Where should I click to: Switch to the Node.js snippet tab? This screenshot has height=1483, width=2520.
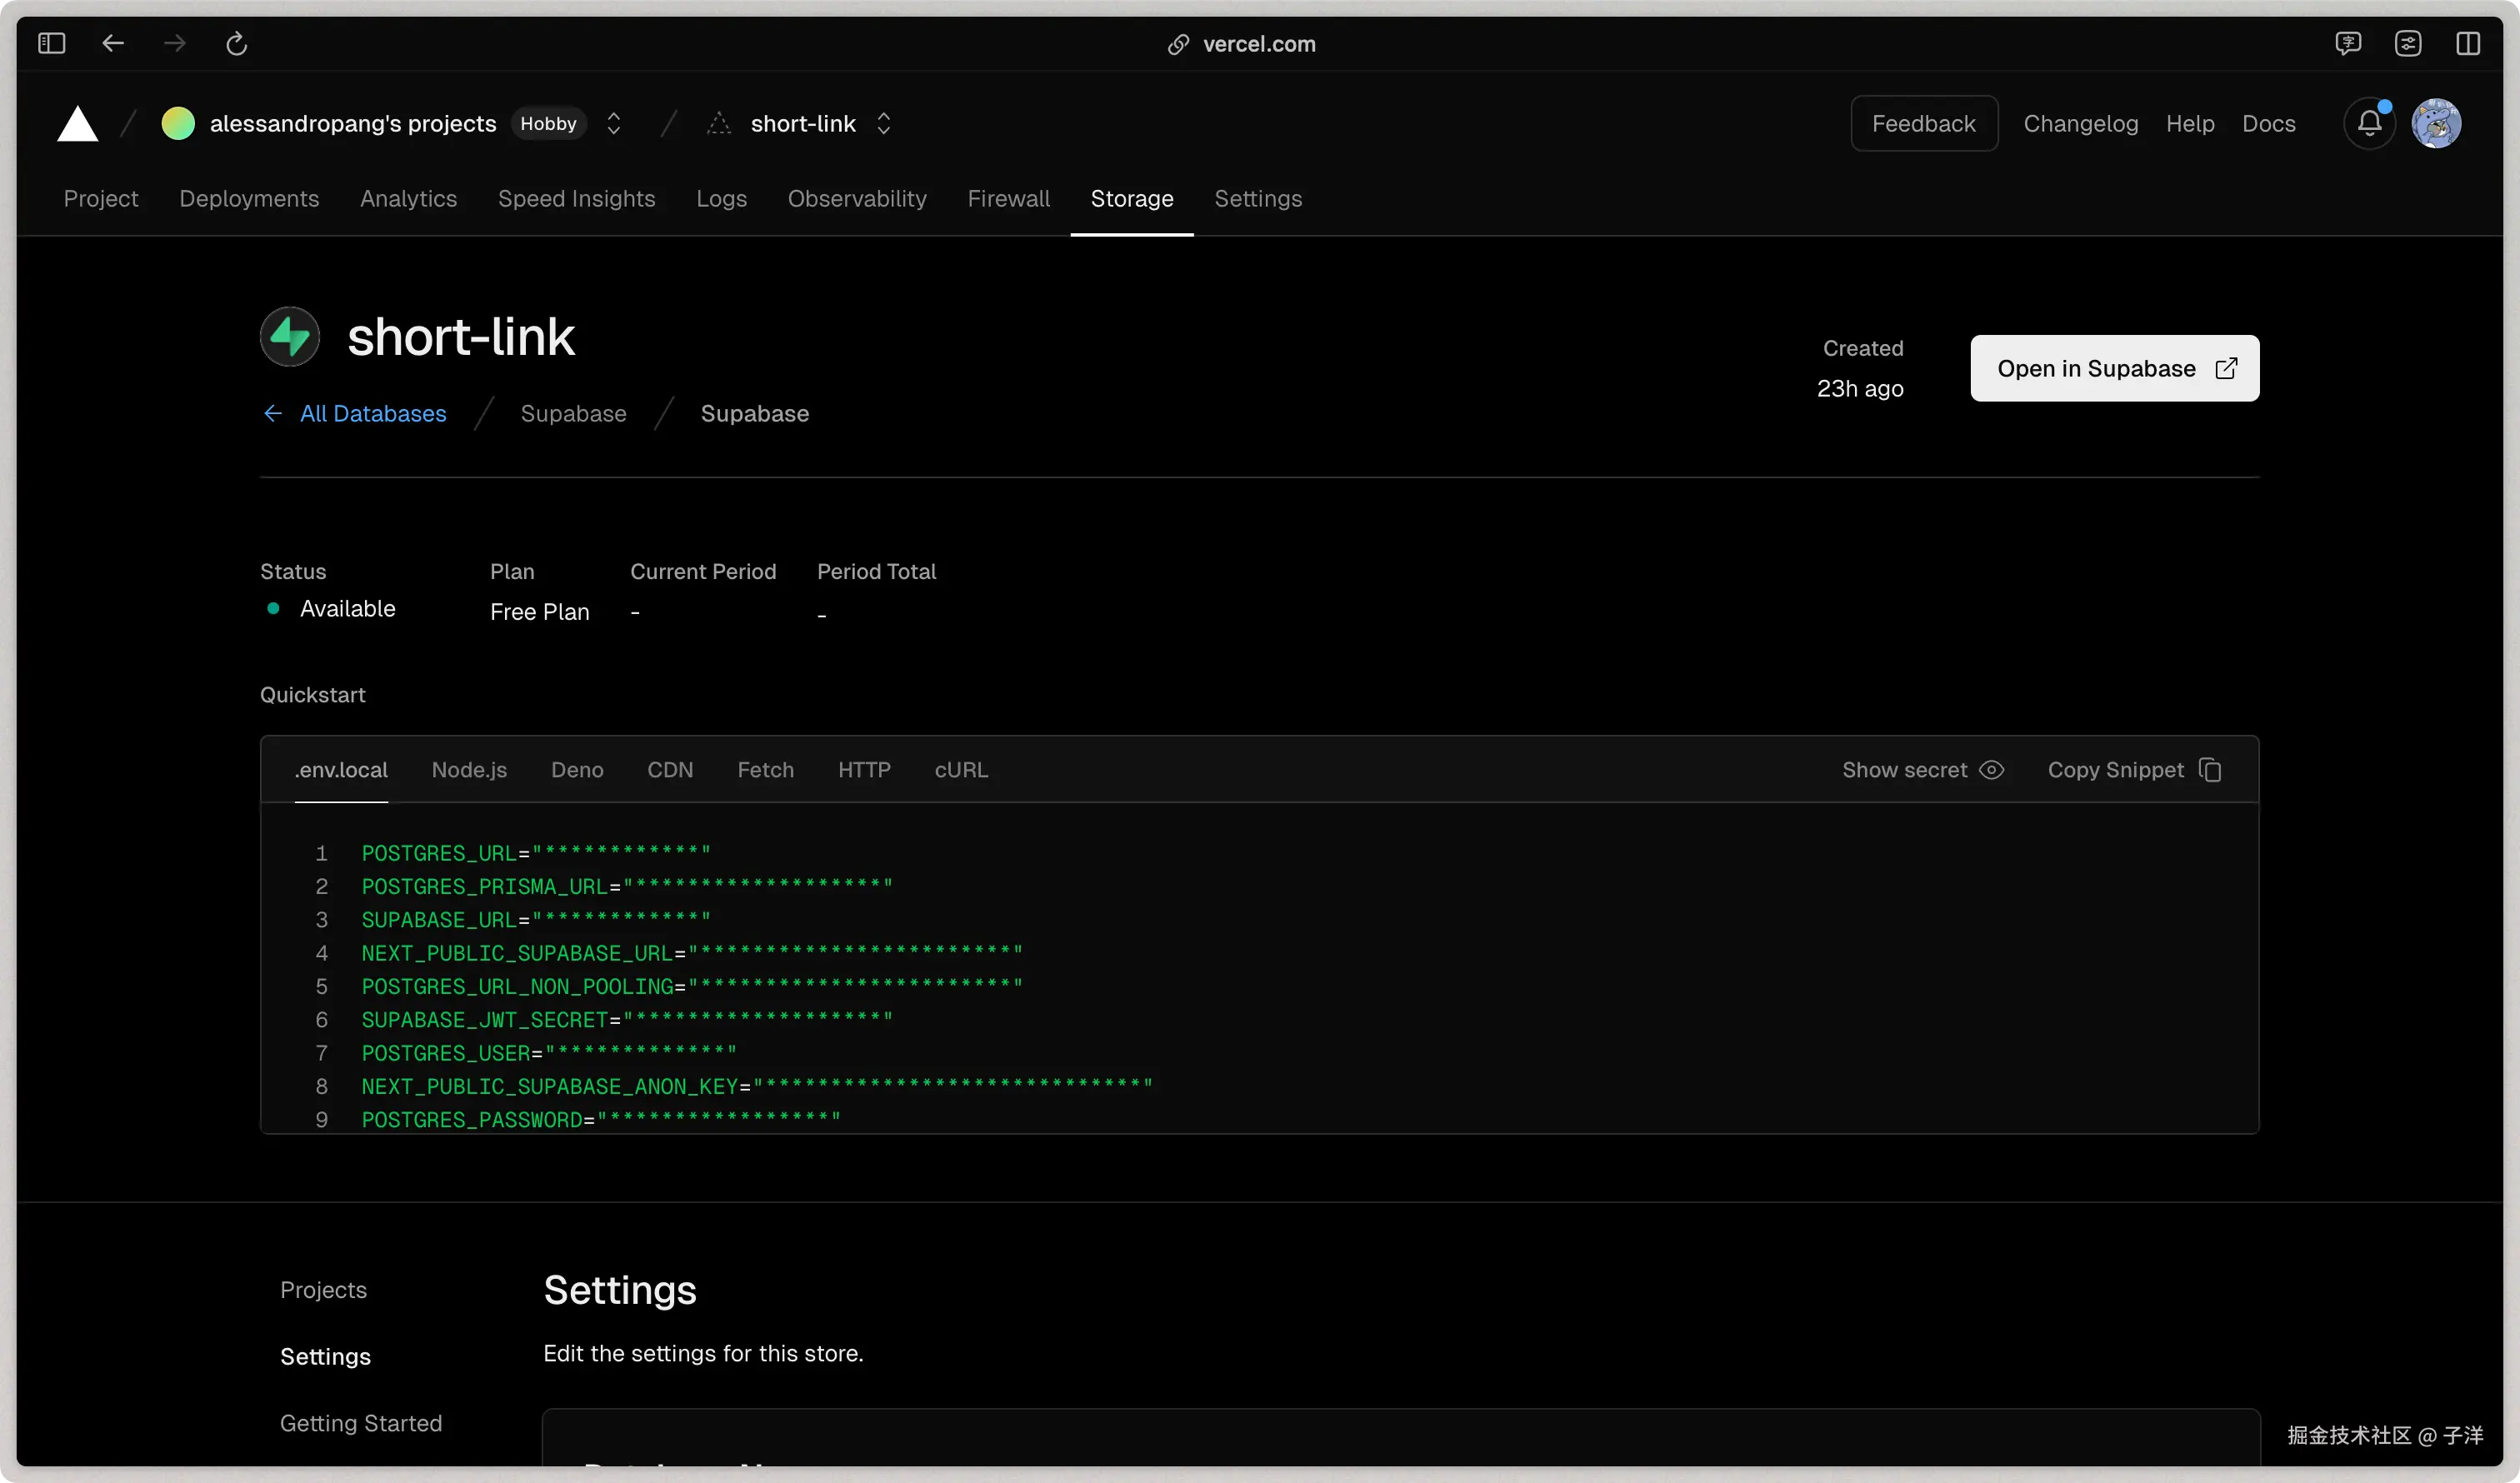pyautogui.click(x=469, y=770)
